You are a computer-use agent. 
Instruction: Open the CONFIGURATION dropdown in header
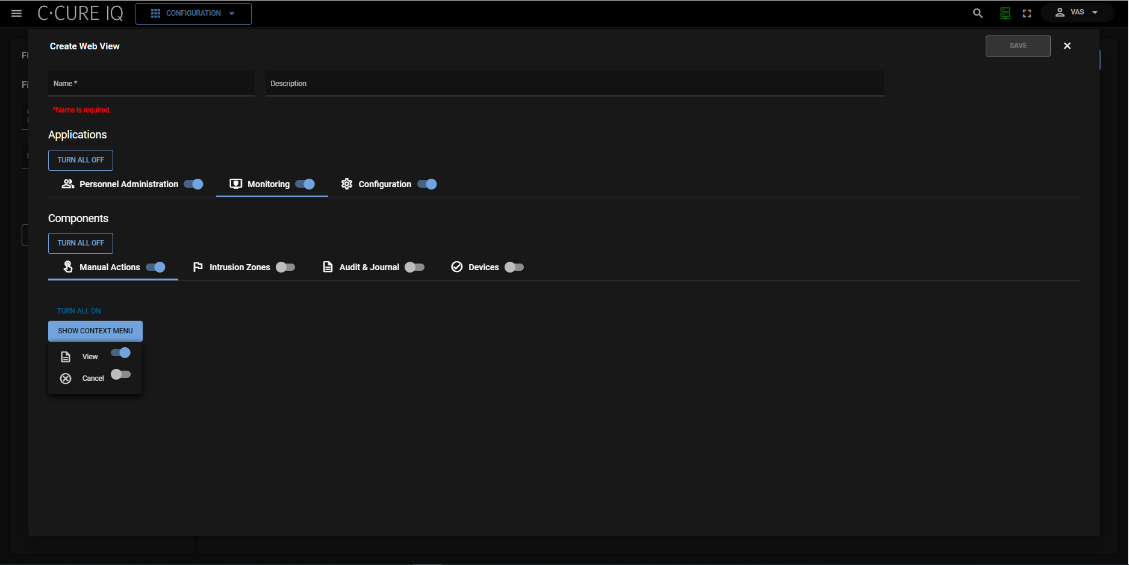tap(193, 13)
